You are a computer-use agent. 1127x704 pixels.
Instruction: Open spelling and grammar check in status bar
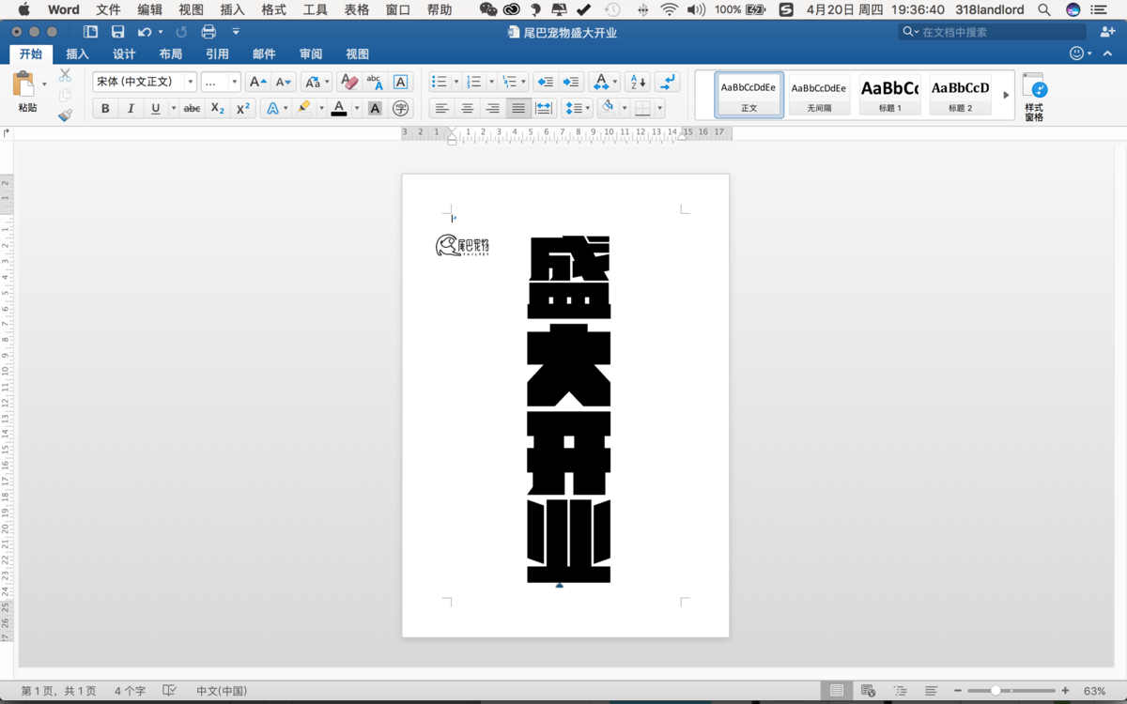click(x=170, y=691)
